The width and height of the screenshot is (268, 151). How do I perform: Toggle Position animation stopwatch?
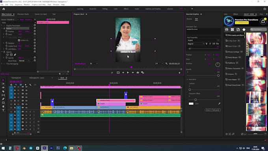coord(6,31)
